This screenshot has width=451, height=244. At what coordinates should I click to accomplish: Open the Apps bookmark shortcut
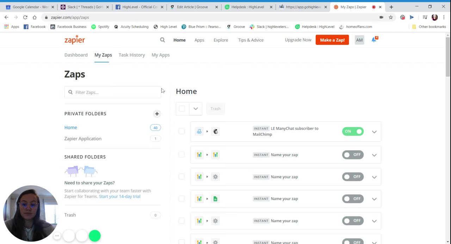click(x=12, y=26)
